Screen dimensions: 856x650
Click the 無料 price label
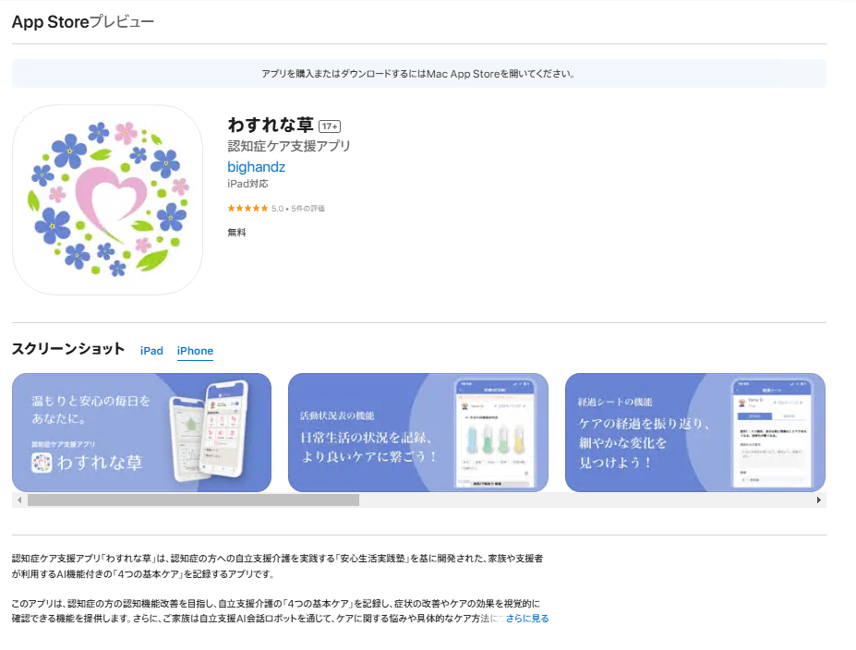click(236, 233)
